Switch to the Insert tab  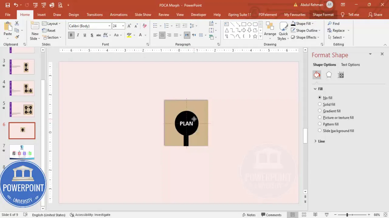pyautogui.click(x=41, y=15)
